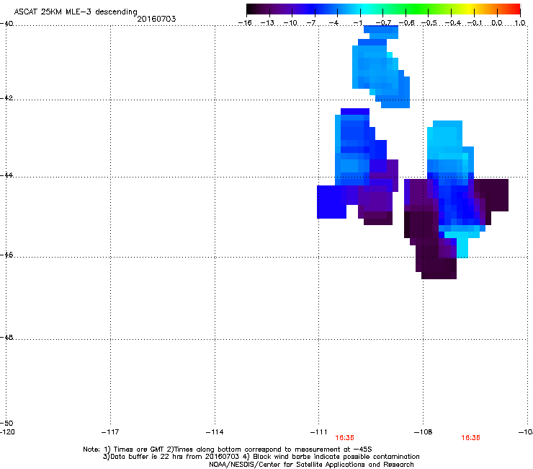Select the 1.0 color scale label

(x=520, y=23)
